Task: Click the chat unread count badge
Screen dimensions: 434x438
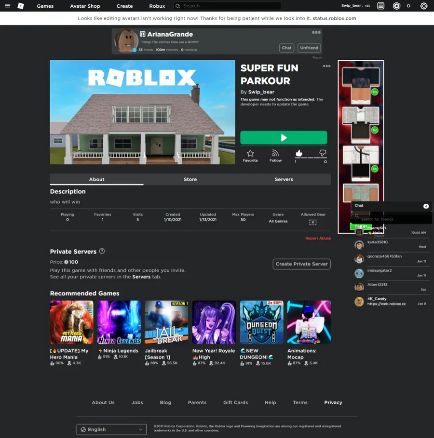Action: (x=426, y=206)
